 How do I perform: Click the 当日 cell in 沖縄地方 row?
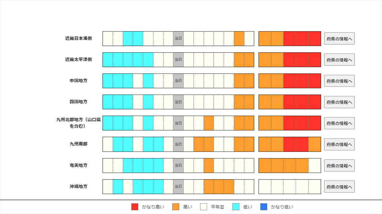178,187
